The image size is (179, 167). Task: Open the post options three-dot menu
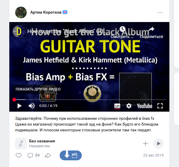point(160,12)
